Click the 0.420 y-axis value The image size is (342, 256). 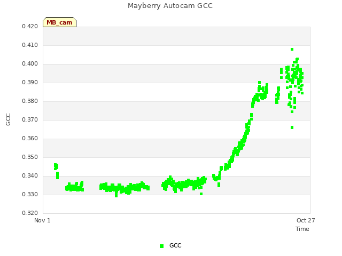point(30,27)
